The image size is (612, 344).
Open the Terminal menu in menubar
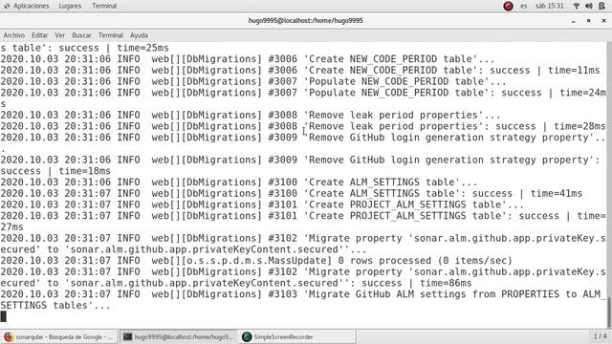pyautogui.click(x=111, y=35)
